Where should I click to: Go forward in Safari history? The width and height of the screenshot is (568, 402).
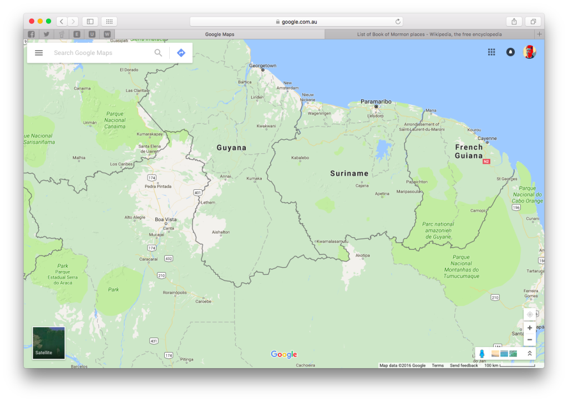[x=73, y=22]
